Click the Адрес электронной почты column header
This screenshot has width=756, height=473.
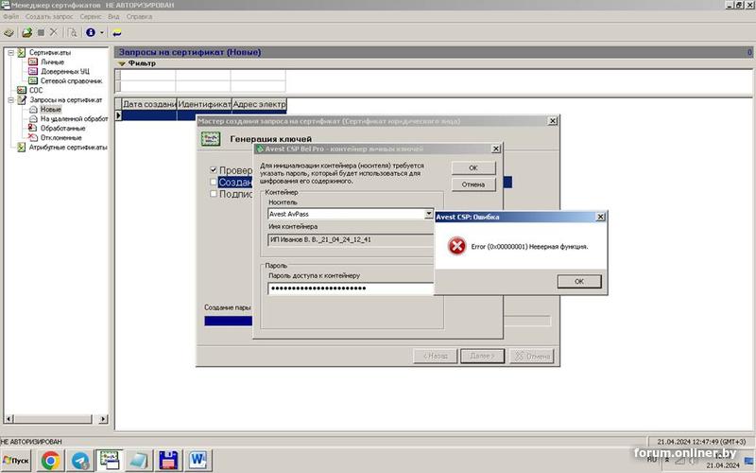click(x=259, y=104)
